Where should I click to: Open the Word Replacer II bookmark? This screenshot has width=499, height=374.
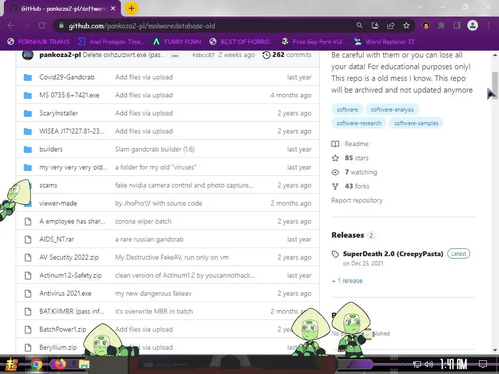[384, 42]
